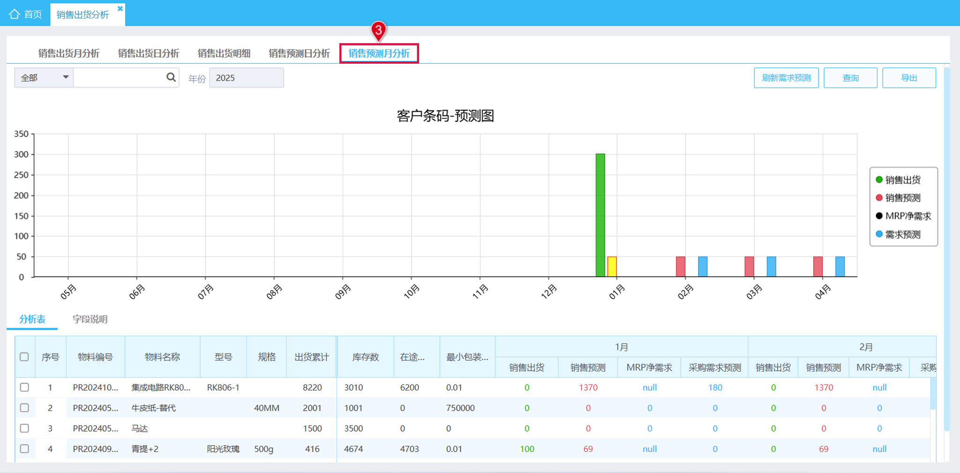Click the 阳光玫瑰 model cell
Screen dimensions: 960x473
[x=223, y=449]
